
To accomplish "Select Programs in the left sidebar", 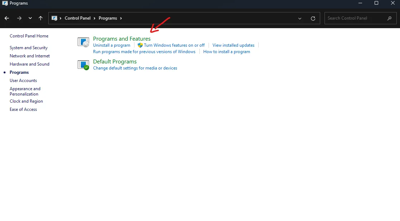I will (19, 72).
